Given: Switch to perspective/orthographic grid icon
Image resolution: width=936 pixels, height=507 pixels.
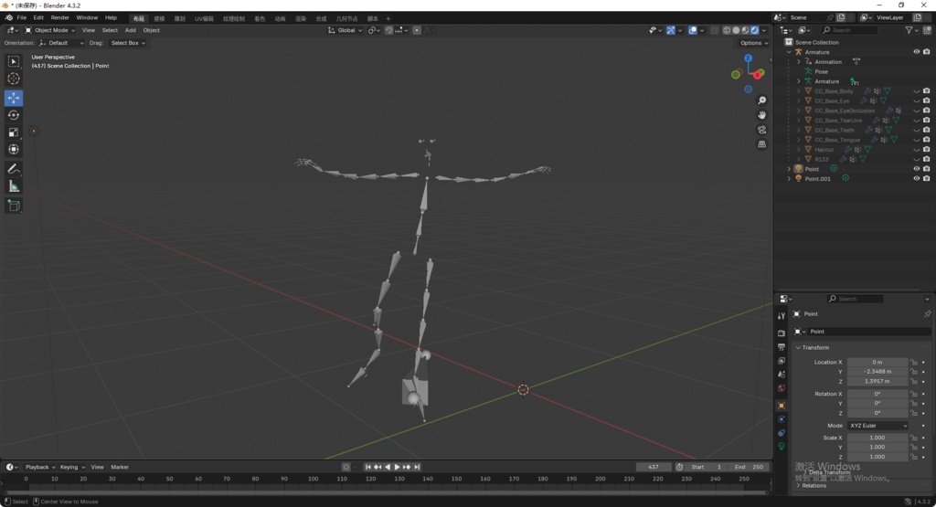Looking at the screenshot, I should pos(761,144).
